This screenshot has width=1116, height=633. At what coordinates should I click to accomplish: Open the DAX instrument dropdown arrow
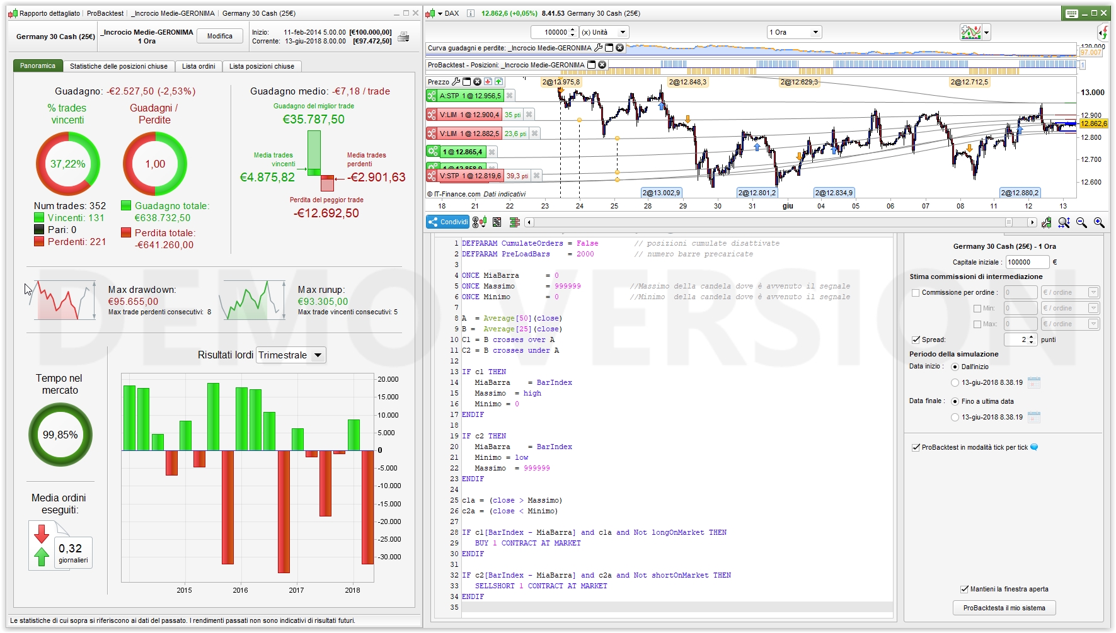coord(440,13)
